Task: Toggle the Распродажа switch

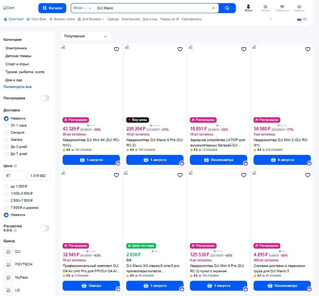Action: (45, 98)
